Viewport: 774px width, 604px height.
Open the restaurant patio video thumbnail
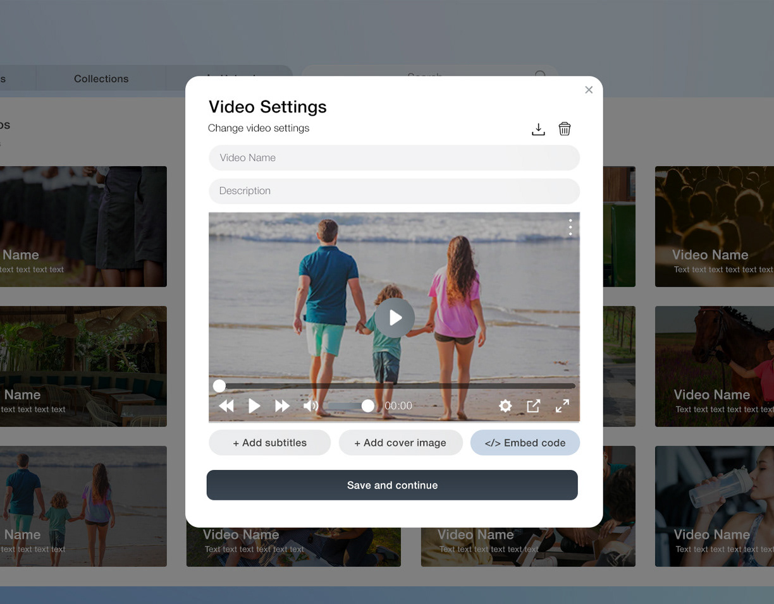83,366
